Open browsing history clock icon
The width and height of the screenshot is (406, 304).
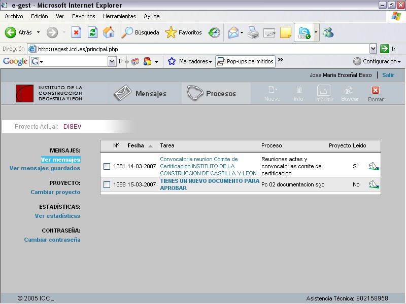[x=214, y=32]
